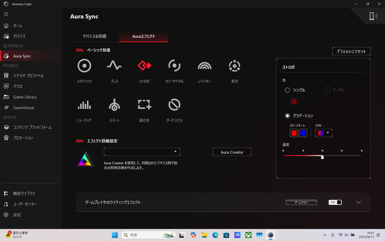Open Copilot from taskbar

click(x=193, y=235)
